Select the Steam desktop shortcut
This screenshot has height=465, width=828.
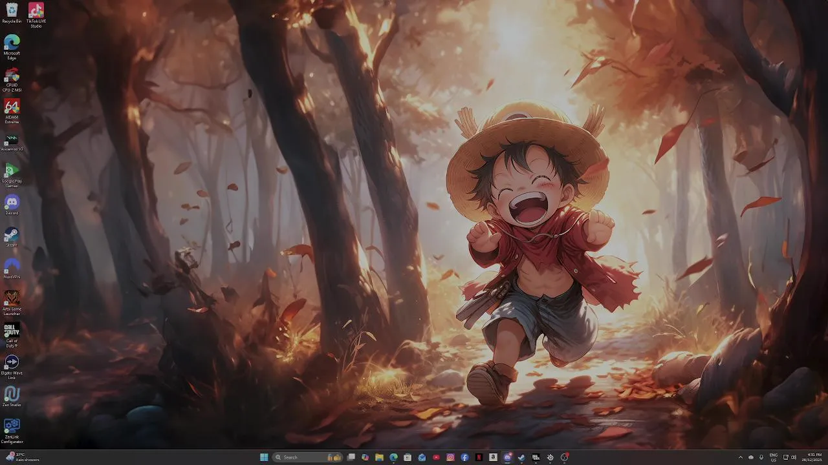pyautogui.click(x=12, y=237)
